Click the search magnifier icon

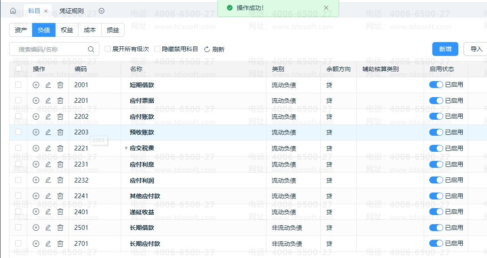click(x=91, y=49)
